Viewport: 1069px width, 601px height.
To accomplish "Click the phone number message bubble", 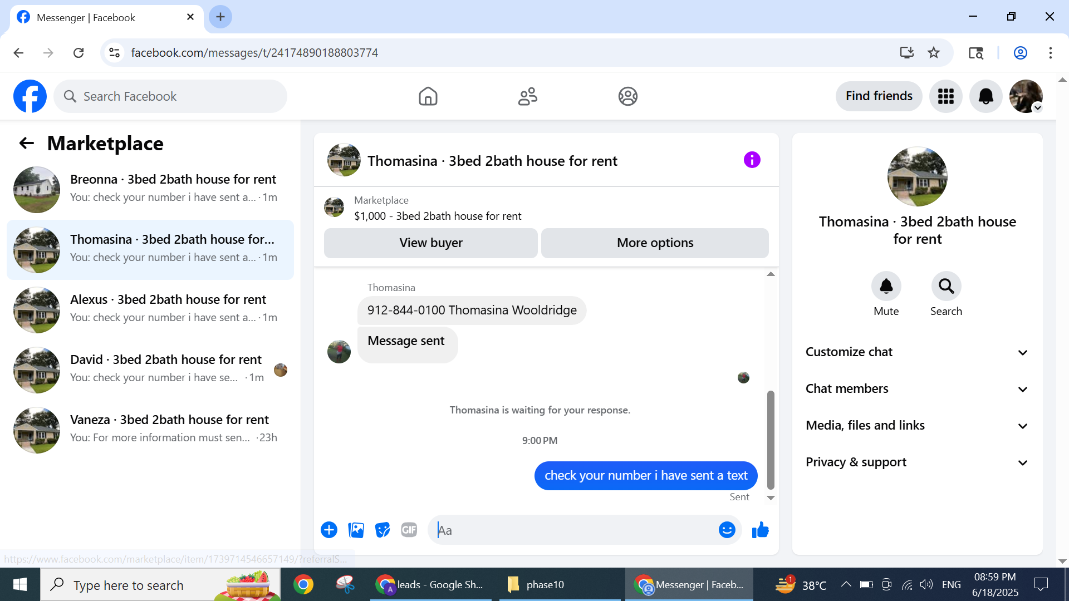I will pos(472,311).
